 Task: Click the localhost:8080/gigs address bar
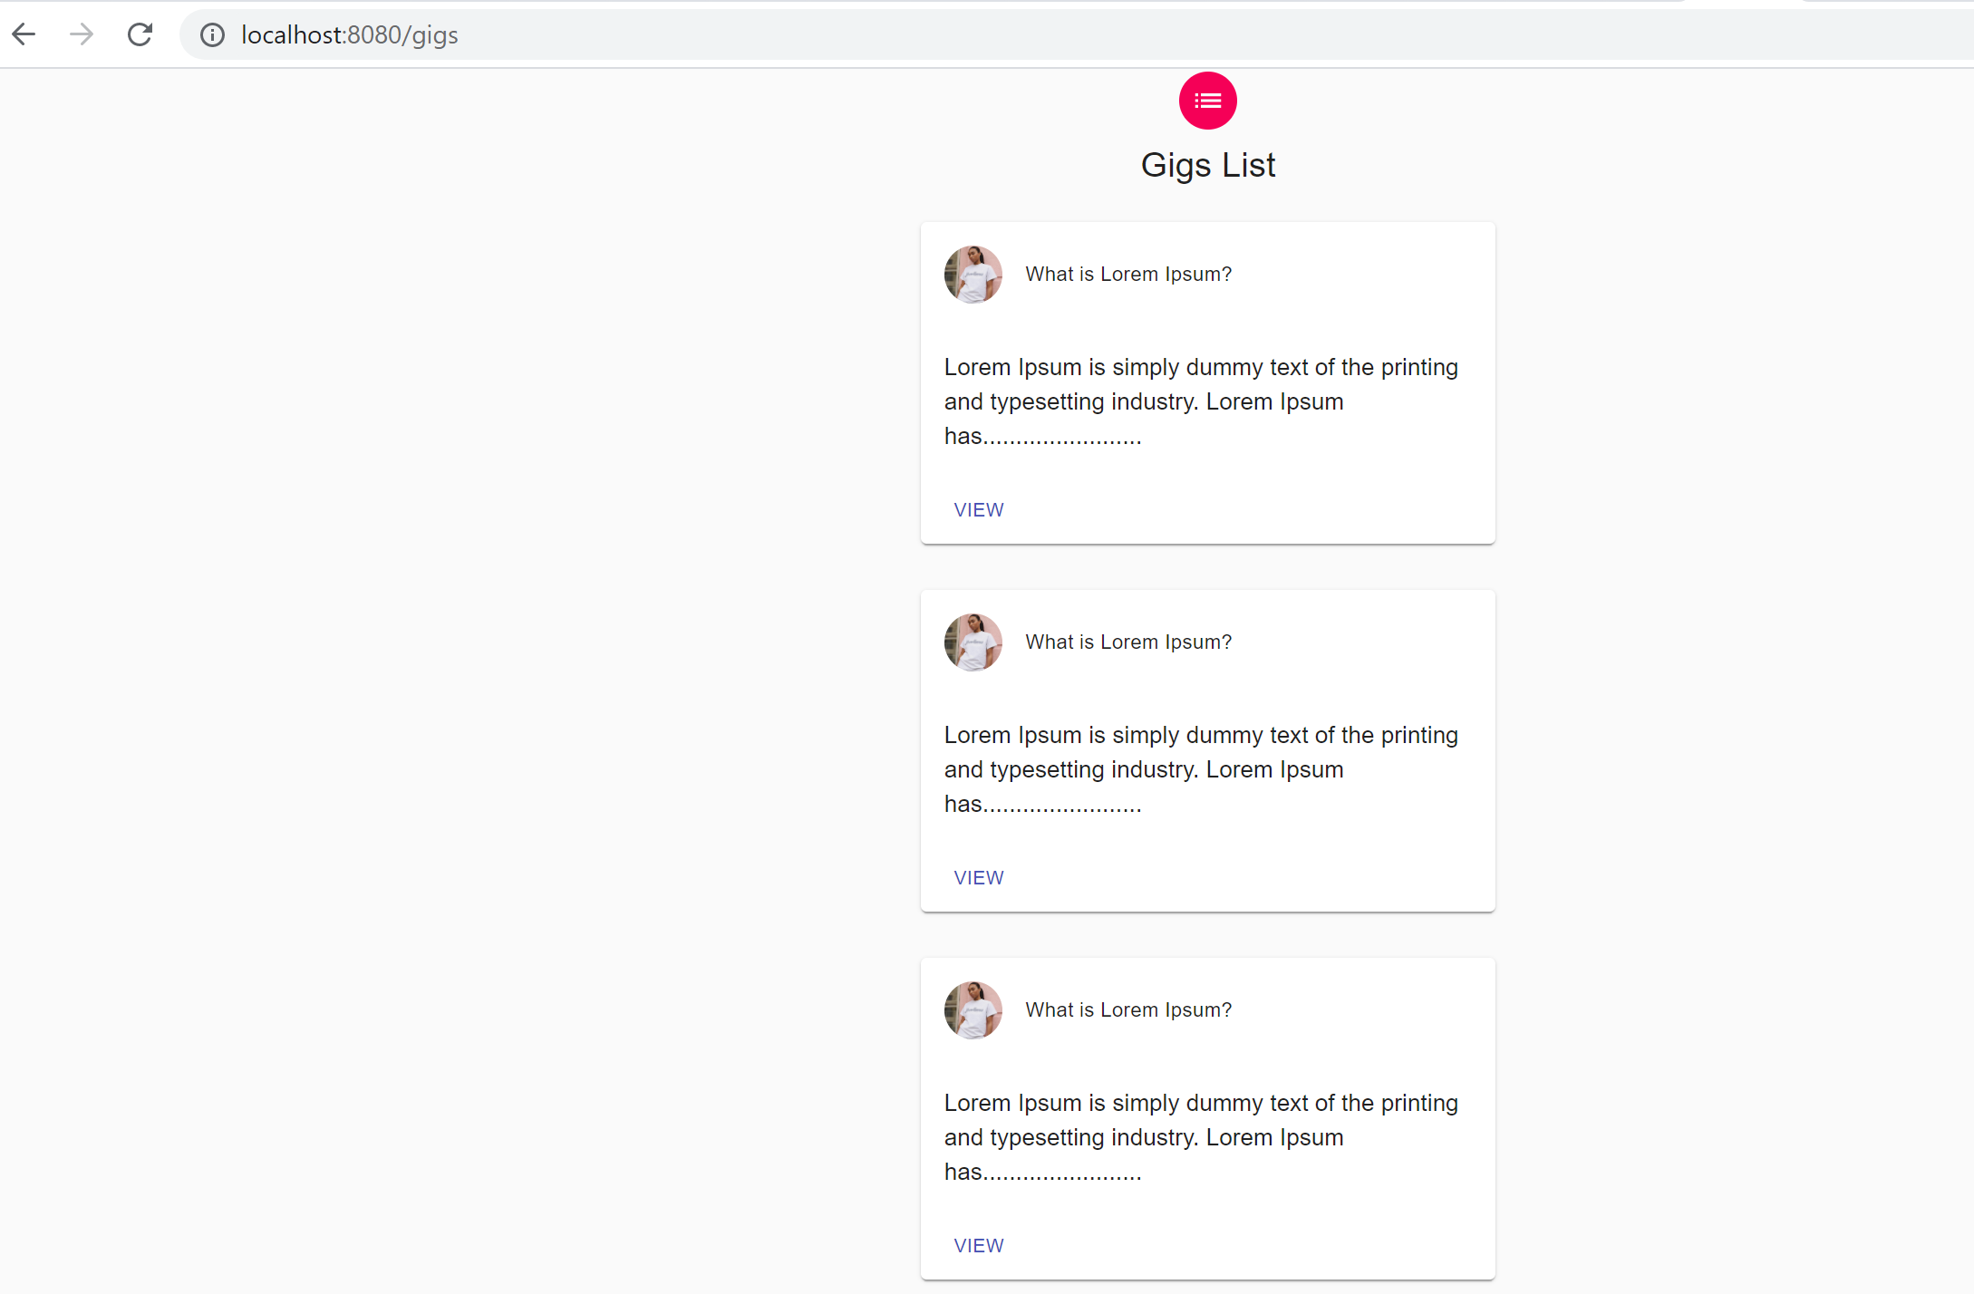point(1077,35)
